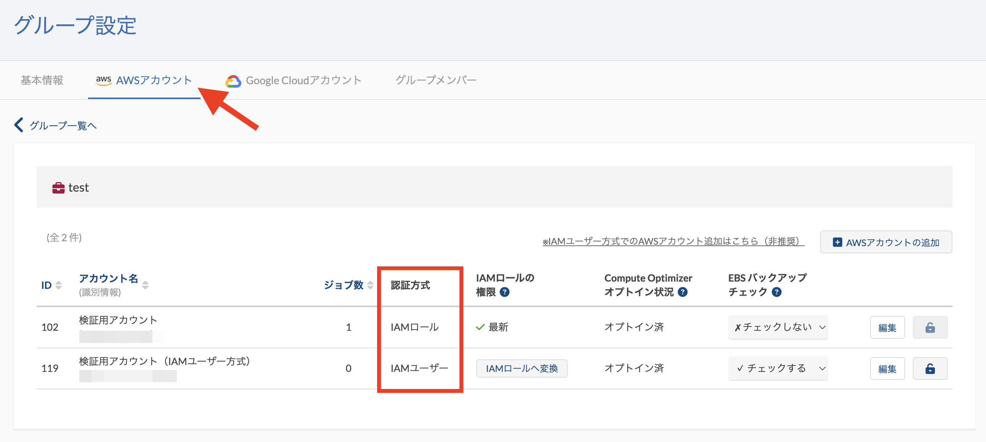The image size is (986, 442).
Task: Click the briefcase icon next to test
Action: [58, 188]
